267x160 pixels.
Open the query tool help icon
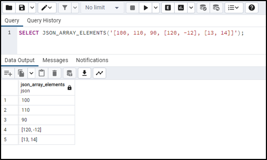click(x=252, y=8)
